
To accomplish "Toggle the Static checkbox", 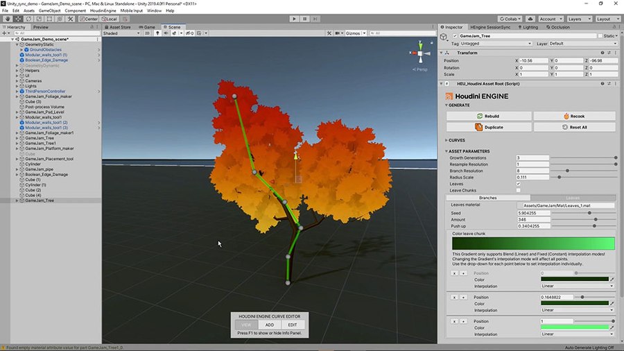I will (x=600, y=36).
